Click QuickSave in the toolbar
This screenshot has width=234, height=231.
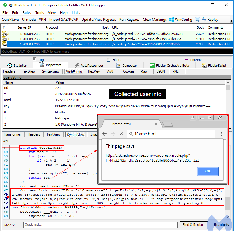[10, 20]
